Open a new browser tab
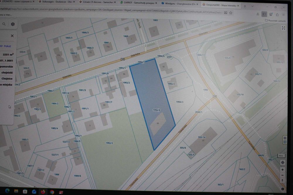This screenshot has height=195, width=293. point(245,6)
